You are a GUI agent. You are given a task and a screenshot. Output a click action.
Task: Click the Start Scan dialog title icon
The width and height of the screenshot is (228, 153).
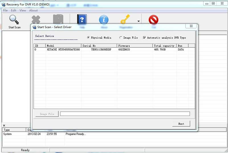point(34,27)
